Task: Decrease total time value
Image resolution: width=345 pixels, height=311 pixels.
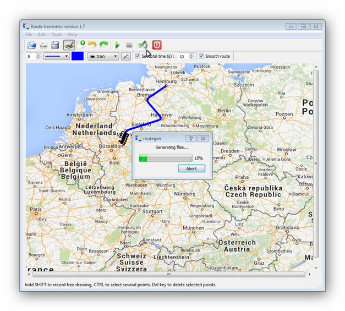Action: pyautogui.click(x=191, y=58)
